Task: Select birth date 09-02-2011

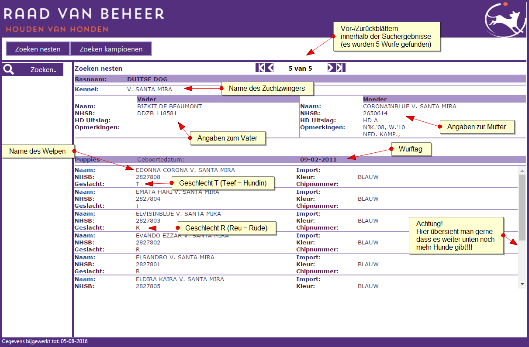Action: click(x=318, y=159)
